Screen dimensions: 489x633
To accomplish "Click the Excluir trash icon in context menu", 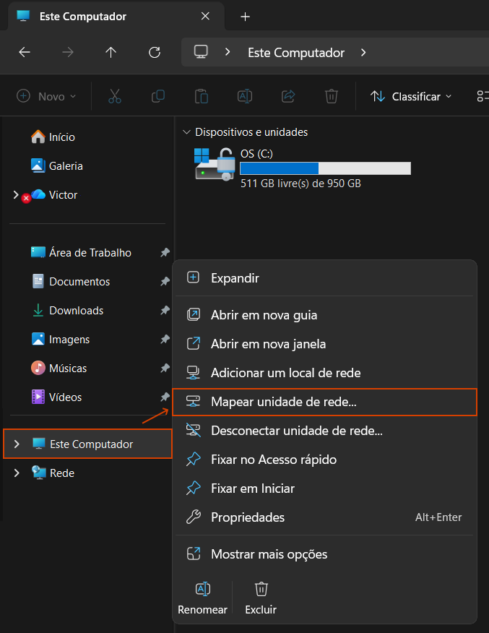I will 261,589.
